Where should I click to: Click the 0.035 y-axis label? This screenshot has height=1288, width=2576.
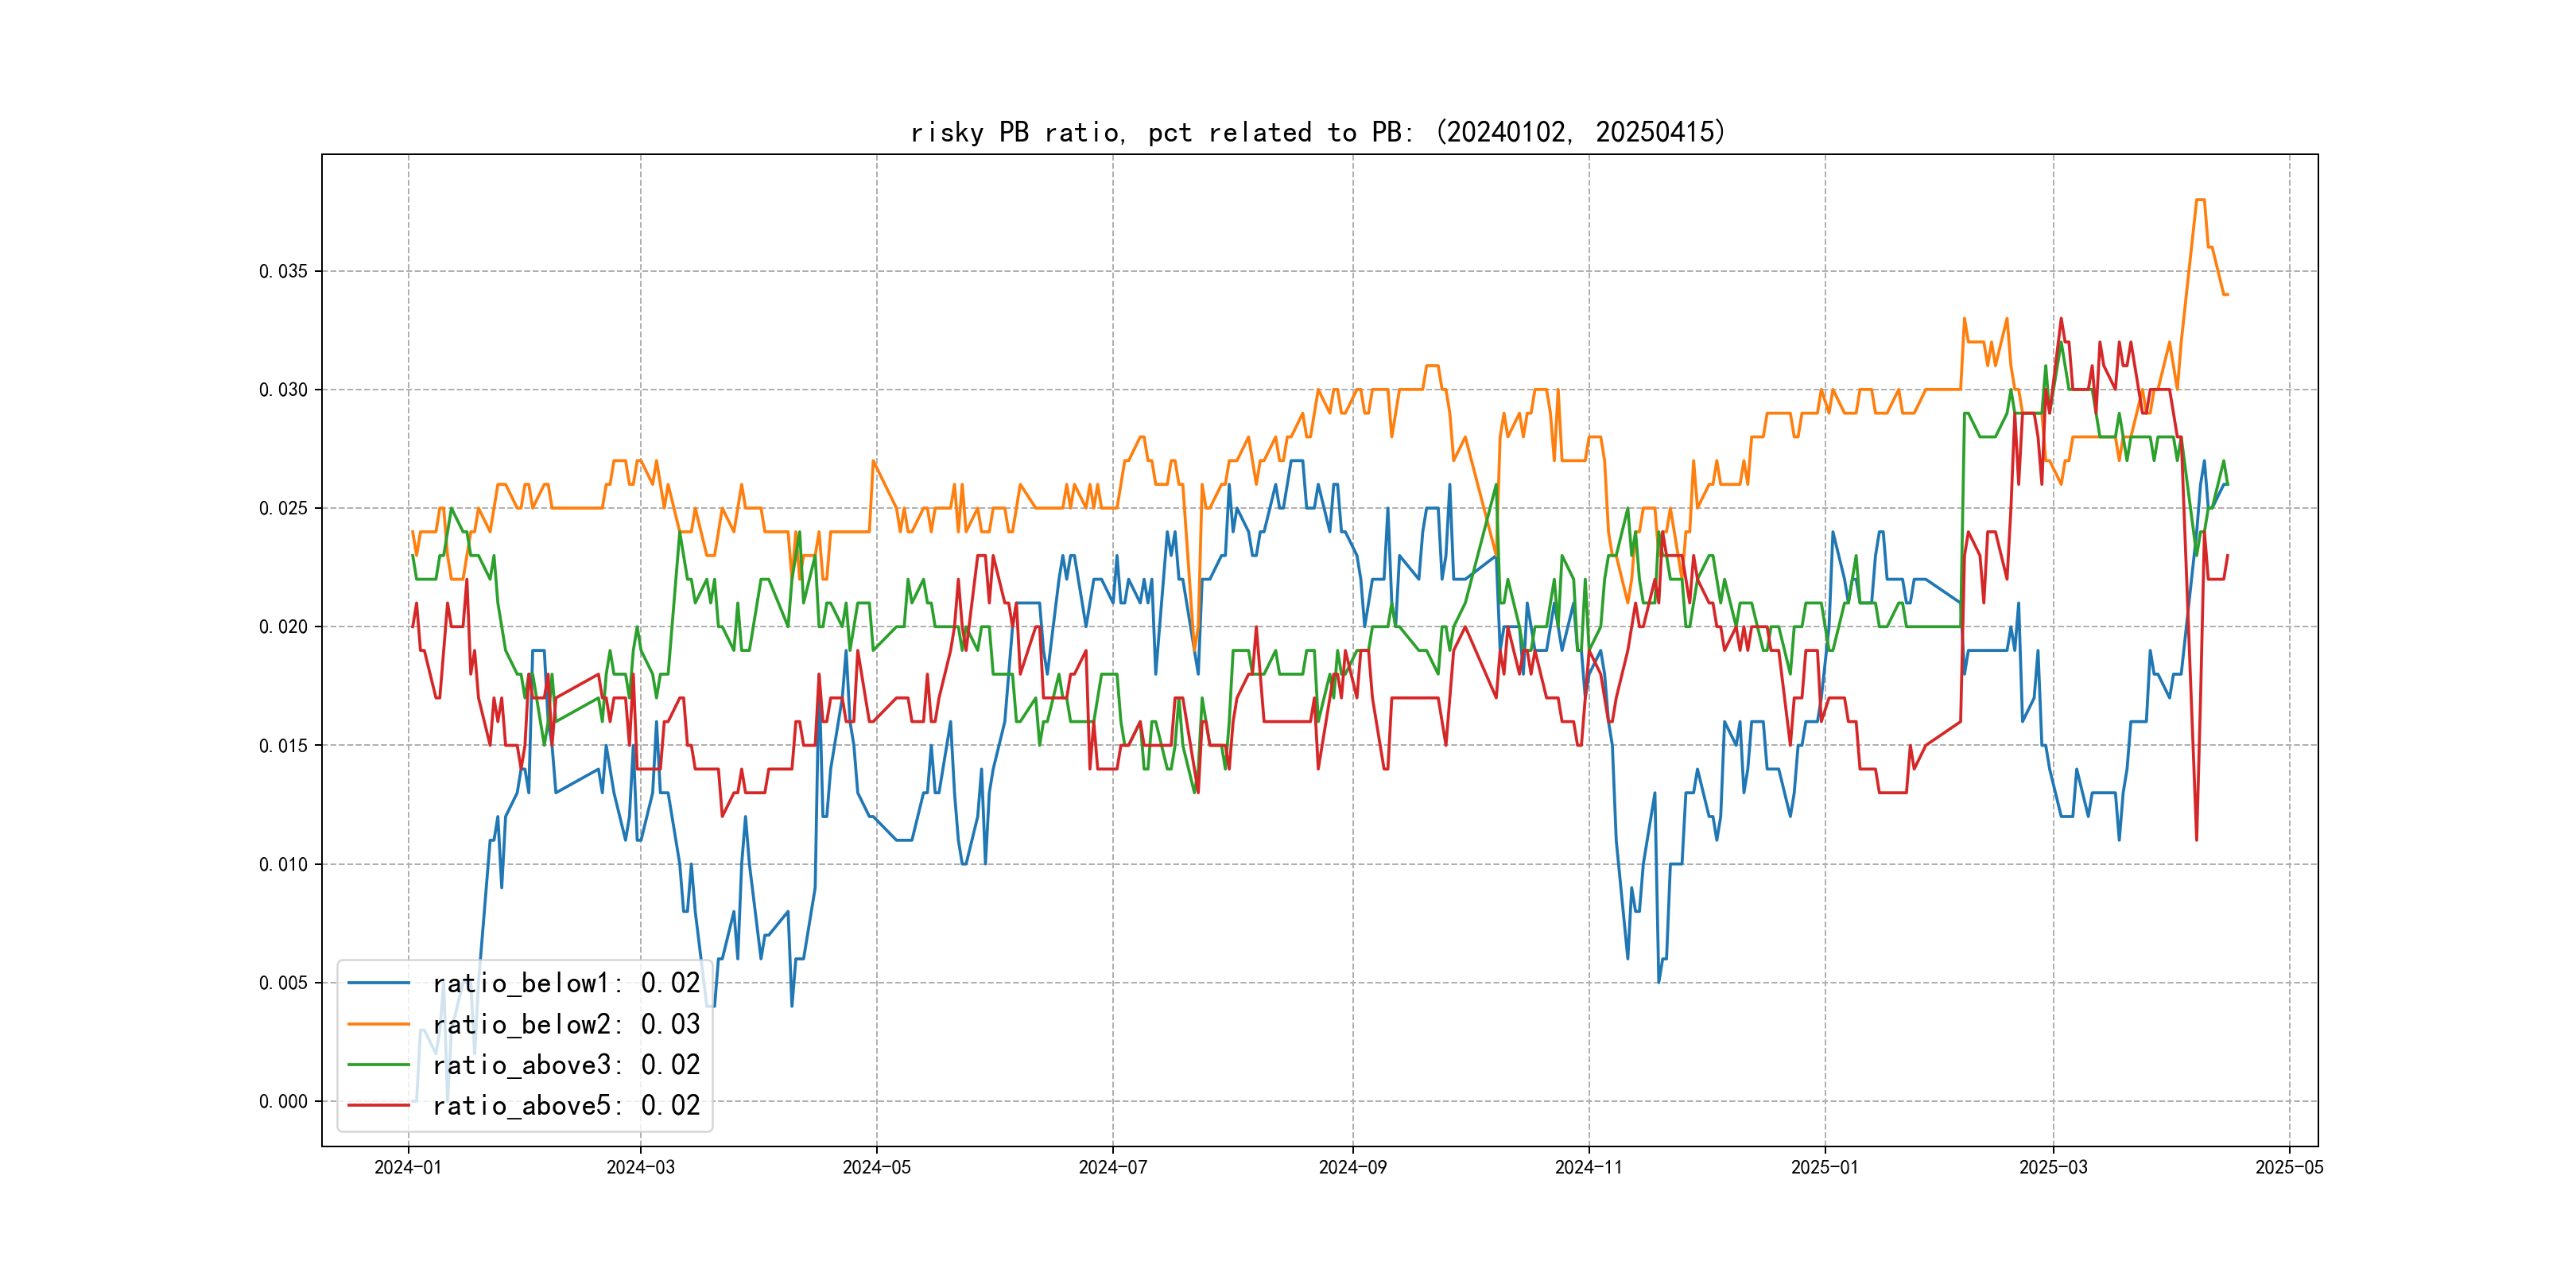[x=283, y=271]
